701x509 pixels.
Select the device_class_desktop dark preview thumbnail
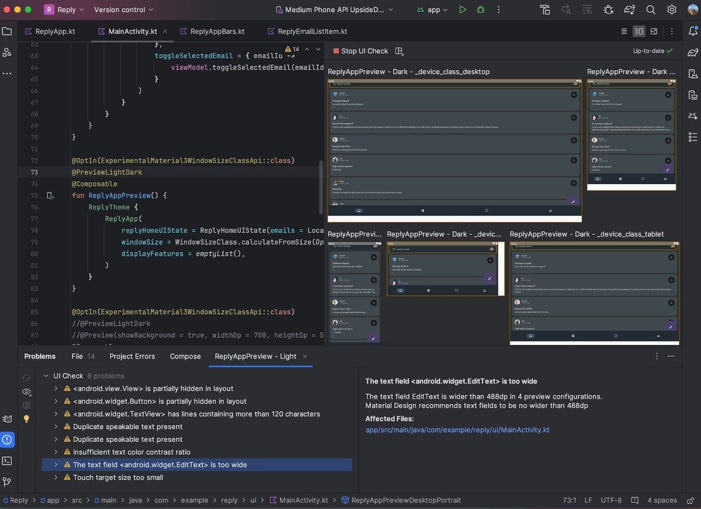[x=454, y=151]
